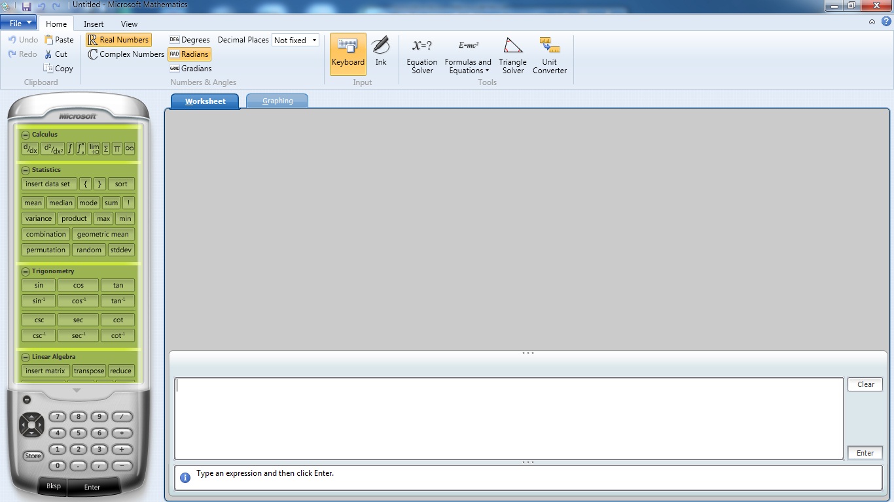894x502 pixels.
Task: Click the calculator pad Enter key
Action: [x=92, y=486]
